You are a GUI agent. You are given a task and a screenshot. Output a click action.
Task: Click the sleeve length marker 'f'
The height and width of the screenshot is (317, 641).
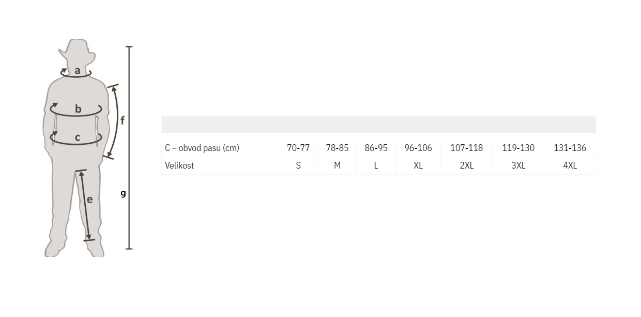[123, 120]
